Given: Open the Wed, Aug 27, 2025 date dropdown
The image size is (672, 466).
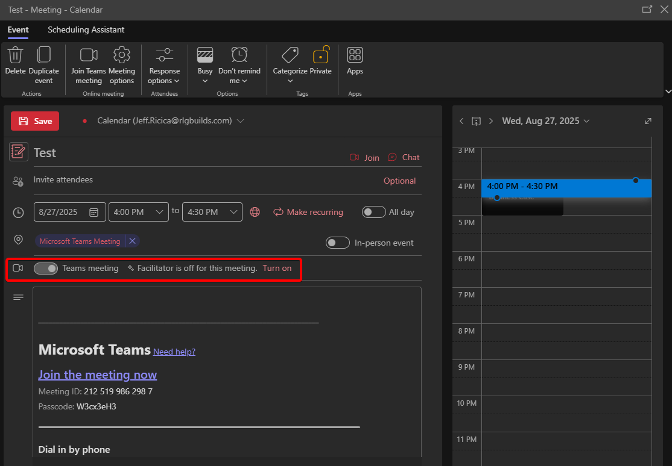Looking at the screenshot, I should [545, 121].
